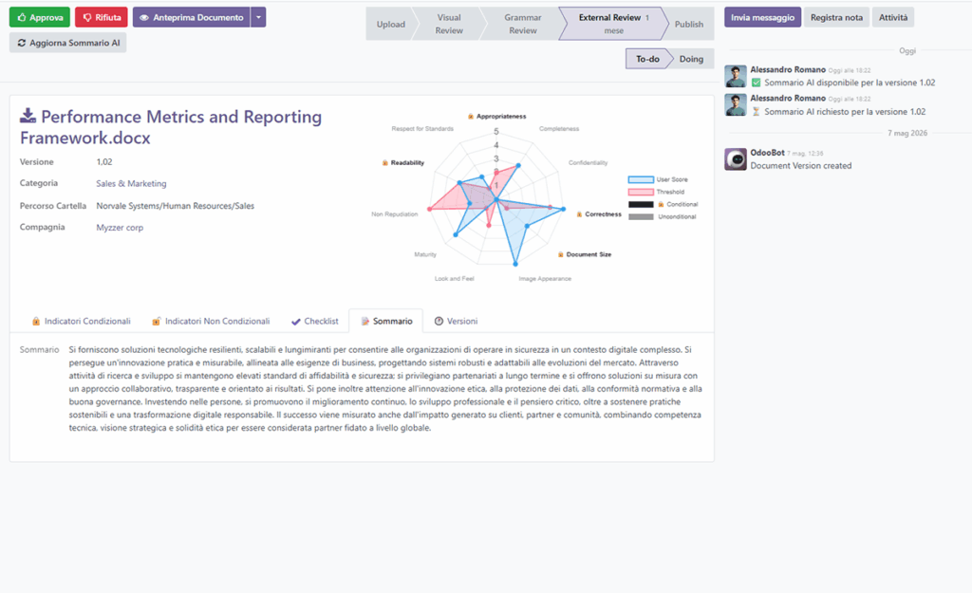This screenshot has height=593, width=972.
Task: Open the Myzzer corp company link
Action: 120,228
